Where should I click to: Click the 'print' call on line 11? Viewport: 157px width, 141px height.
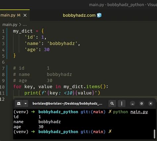pos(31,93)
